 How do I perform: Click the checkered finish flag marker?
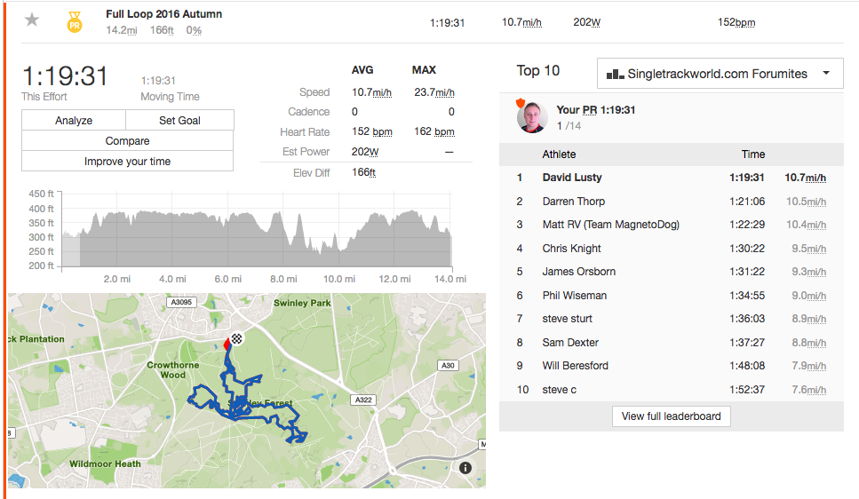[237, 338]
